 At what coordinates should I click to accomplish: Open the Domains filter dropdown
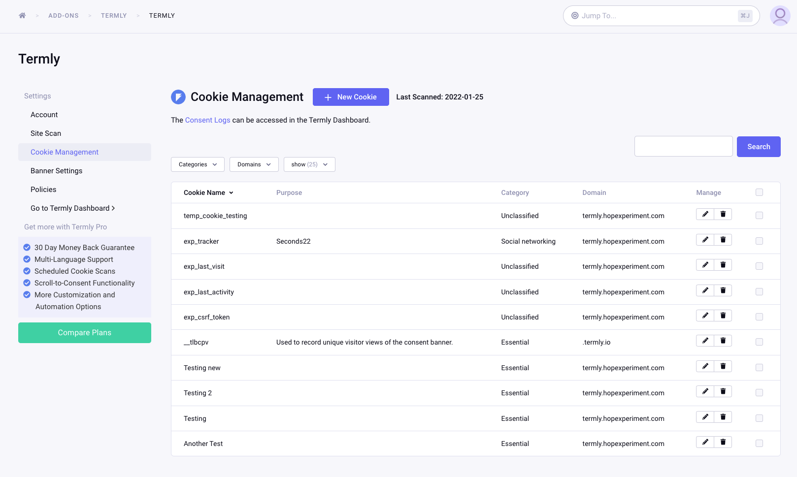click(254, 164)
